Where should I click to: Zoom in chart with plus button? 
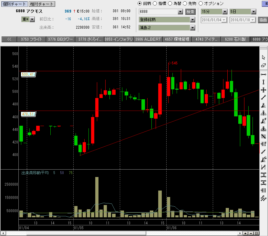245,233
